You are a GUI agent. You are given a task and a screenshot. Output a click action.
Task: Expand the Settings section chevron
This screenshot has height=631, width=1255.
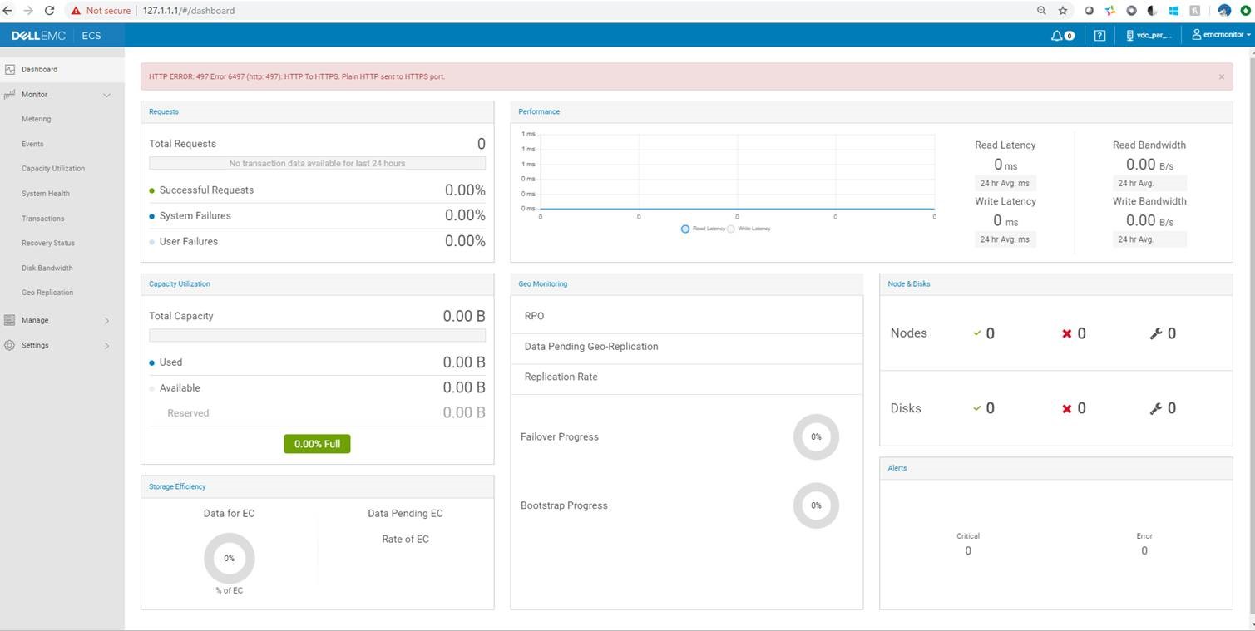[x=106, y=346]
